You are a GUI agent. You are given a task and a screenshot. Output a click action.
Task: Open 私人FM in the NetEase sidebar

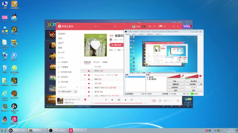61,52
